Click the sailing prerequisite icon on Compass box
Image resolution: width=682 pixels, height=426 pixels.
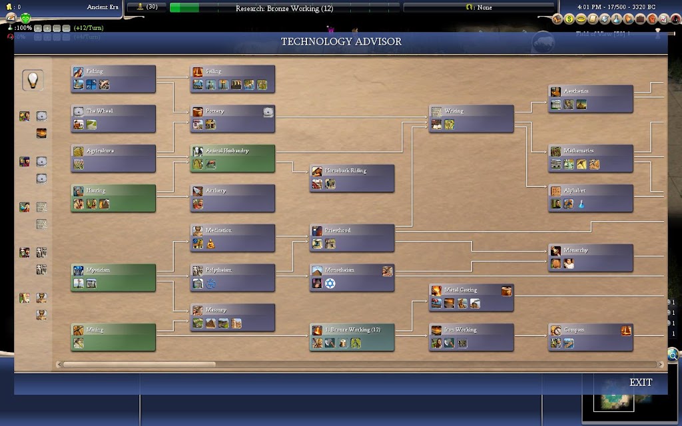626,331
